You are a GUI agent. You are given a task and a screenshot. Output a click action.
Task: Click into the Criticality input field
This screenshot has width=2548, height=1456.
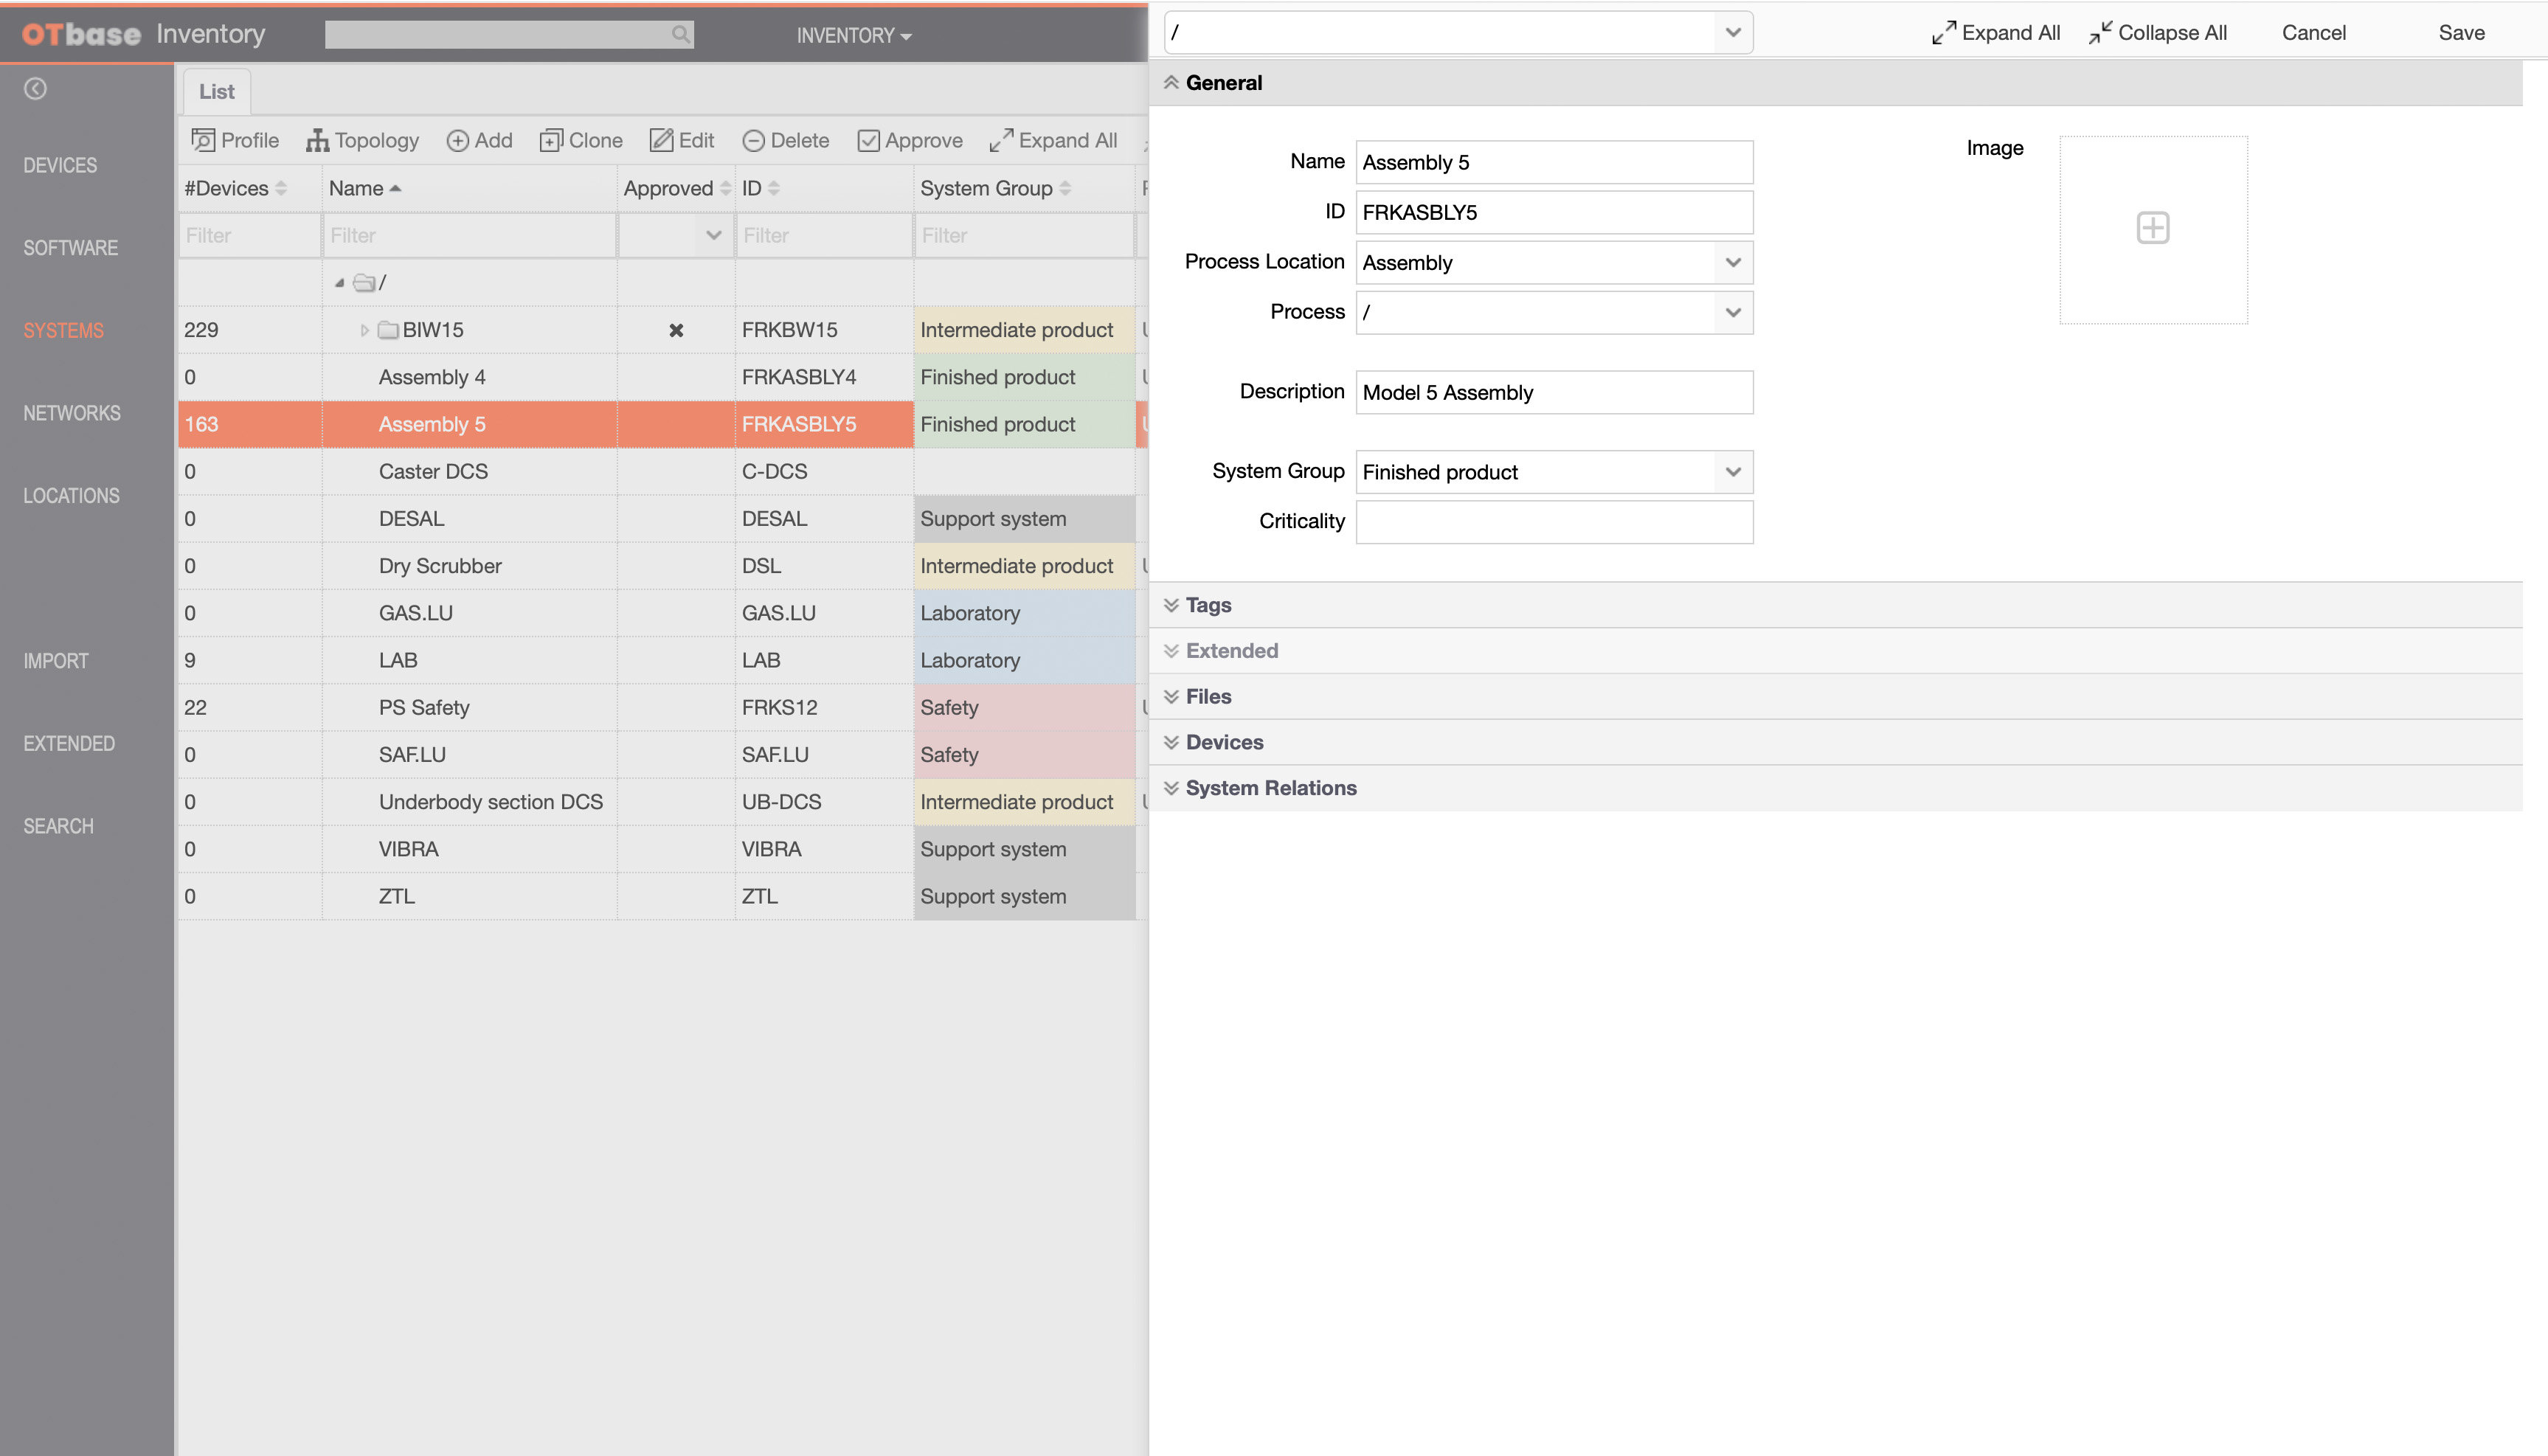coord(1553,522)
